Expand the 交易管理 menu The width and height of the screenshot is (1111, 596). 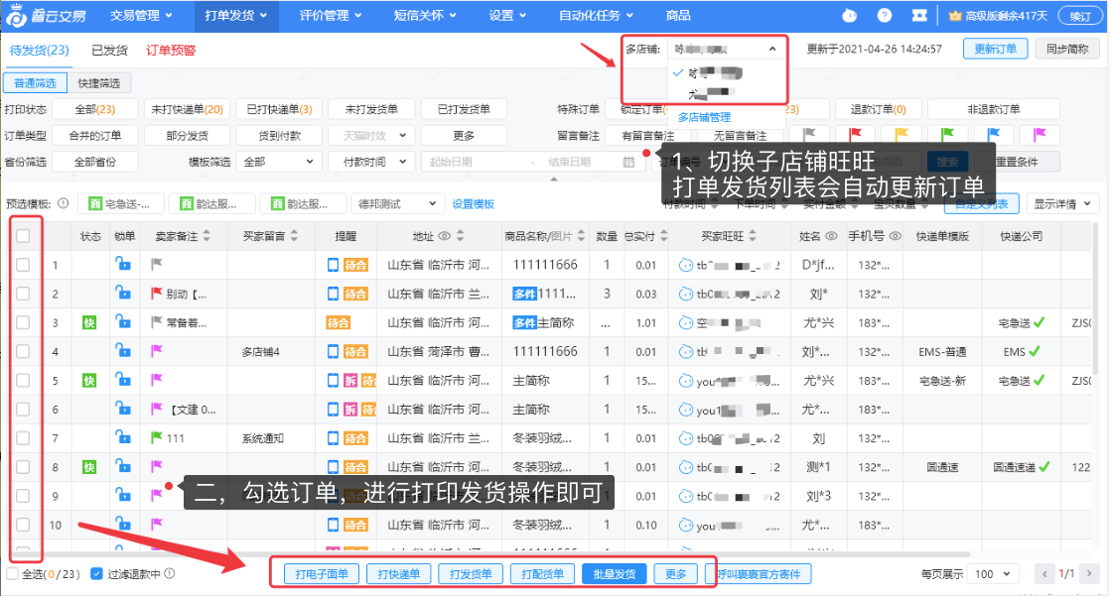tap(141, 16)
